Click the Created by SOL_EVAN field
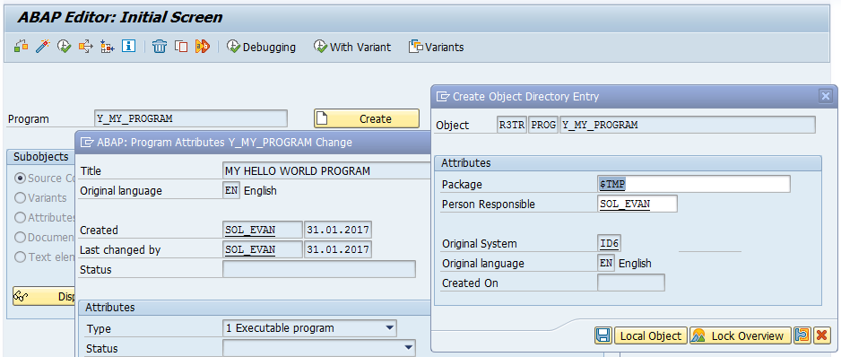The width and height of the screenshot is (841, 357). (263, 230)
